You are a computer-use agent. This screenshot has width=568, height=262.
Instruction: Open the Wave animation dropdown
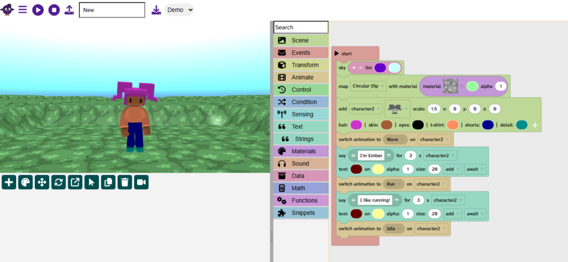tap(395, 139)
